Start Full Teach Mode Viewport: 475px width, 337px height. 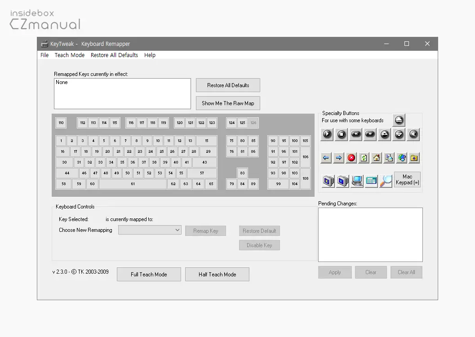click(x=149, y=274)
